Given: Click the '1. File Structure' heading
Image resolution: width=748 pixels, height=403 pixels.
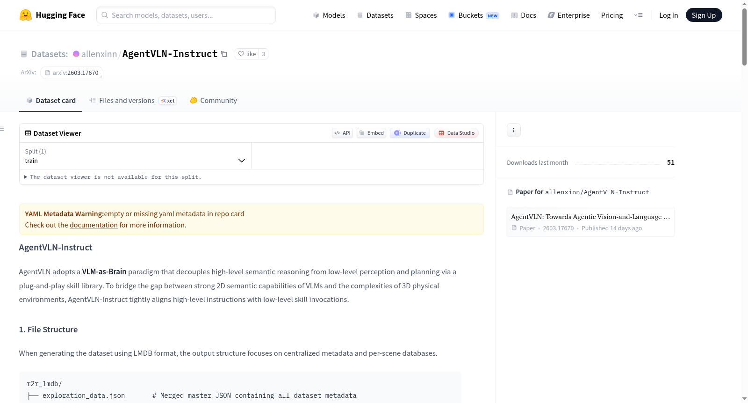Looking at the screenshot, I should coord(48,330).
